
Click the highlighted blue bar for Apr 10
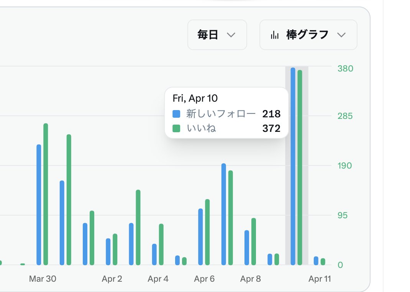point(293,166)
